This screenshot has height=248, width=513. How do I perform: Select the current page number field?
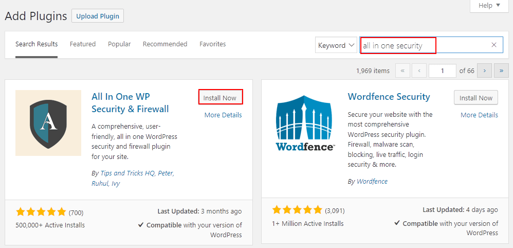tap(443, 71)
